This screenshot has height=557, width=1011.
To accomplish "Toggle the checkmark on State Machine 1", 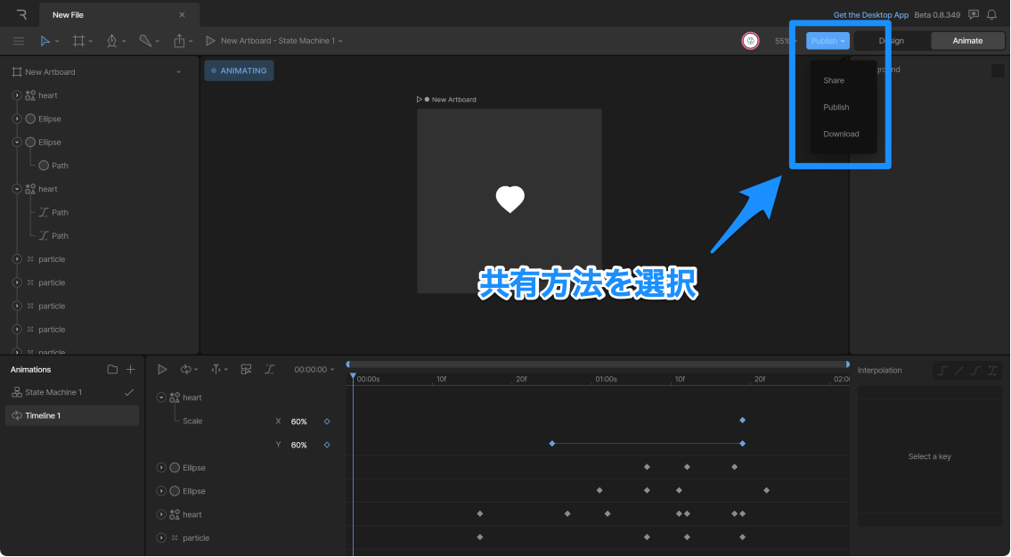I will point(129,391).
